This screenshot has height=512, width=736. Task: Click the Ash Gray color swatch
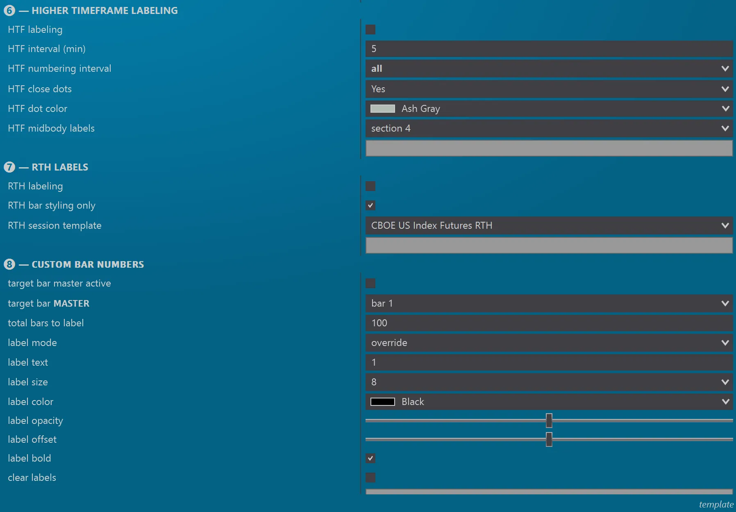pos(383,109)
